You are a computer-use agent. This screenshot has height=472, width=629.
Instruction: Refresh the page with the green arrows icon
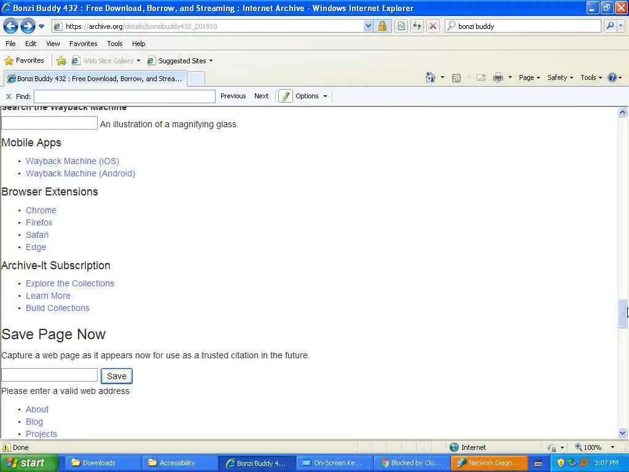417,26
